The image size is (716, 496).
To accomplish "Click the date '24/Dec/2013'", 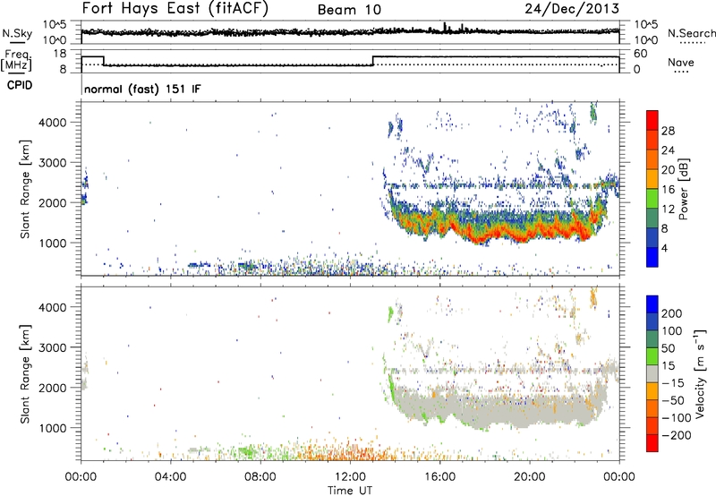I will [x=572, y=8].
